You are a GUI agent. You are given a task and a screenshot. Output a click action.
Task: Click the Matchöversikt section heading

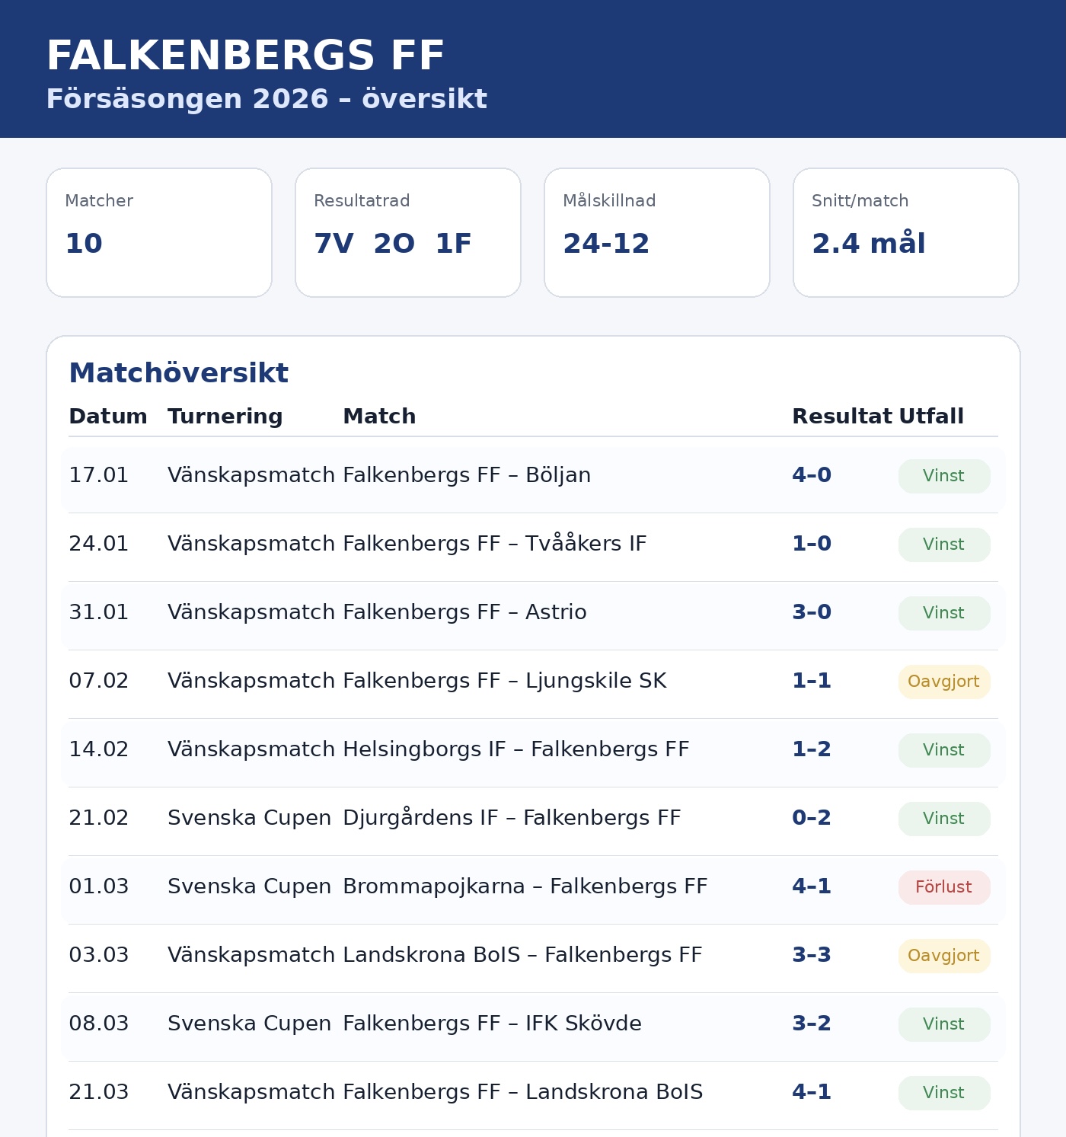[178, 373]
